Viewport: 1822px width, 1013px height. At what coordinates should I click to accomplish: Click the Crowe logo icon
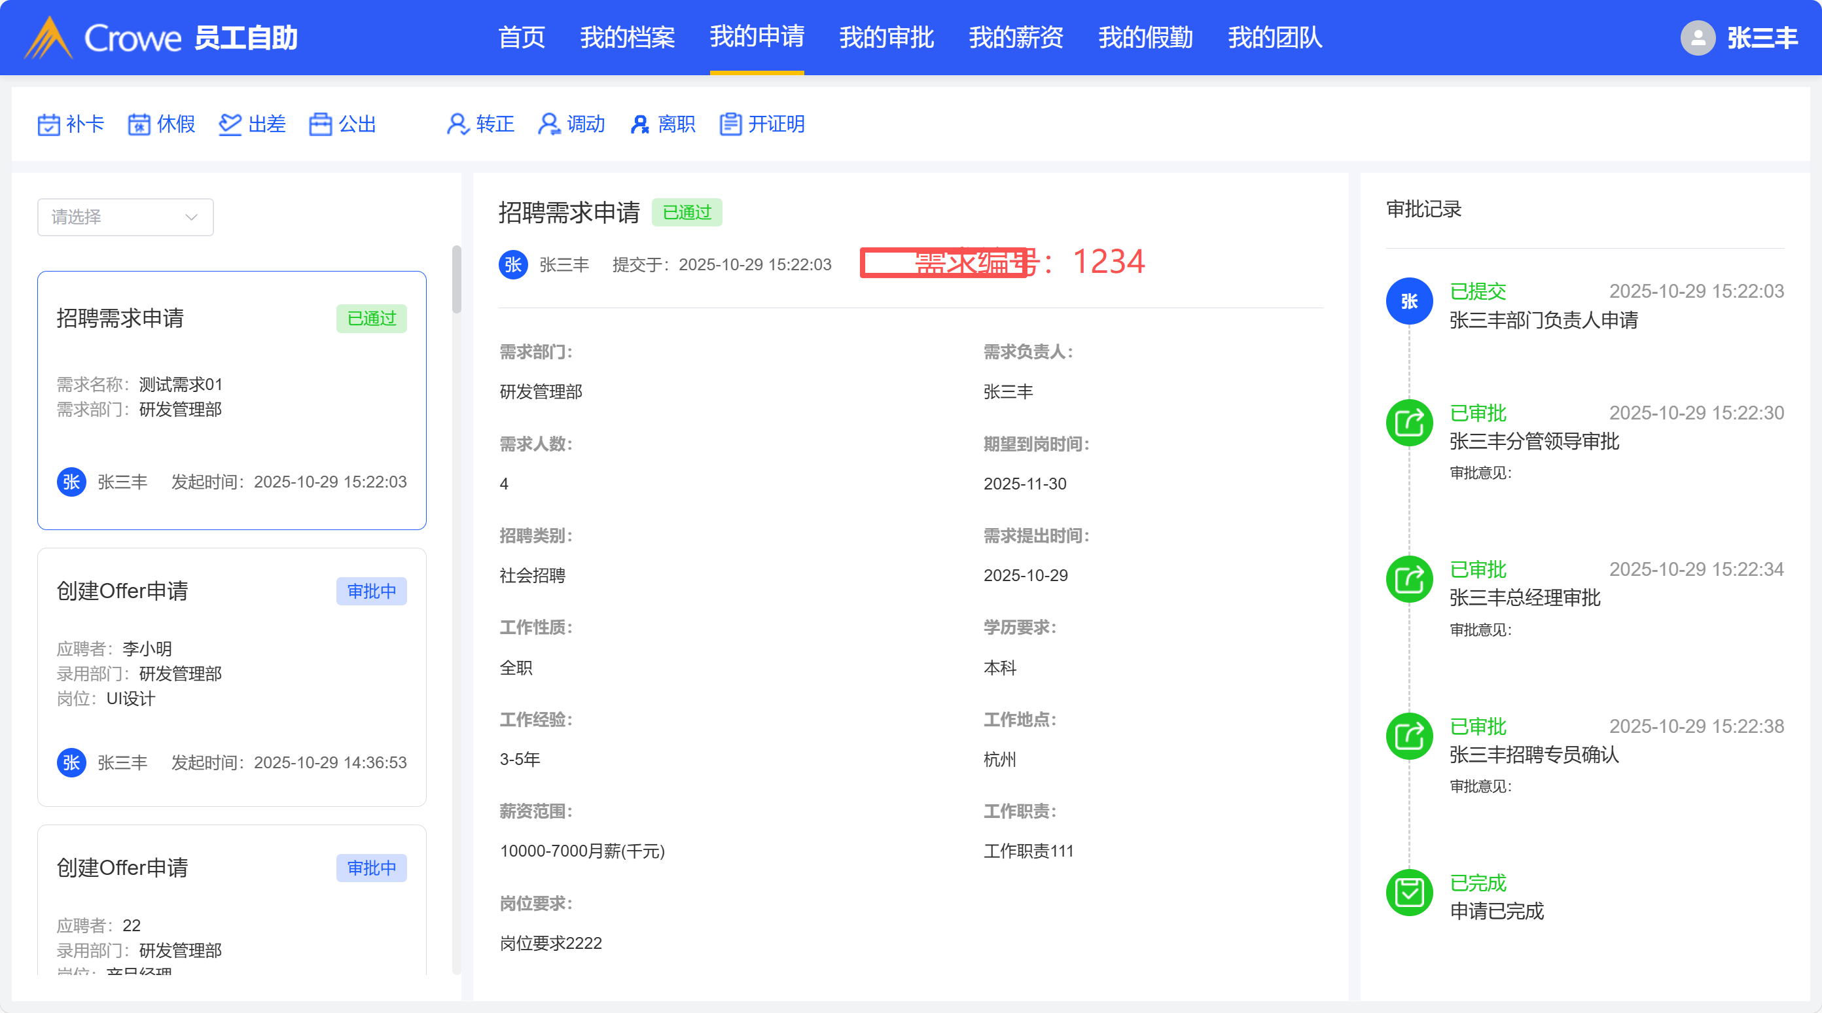point(48,37)
